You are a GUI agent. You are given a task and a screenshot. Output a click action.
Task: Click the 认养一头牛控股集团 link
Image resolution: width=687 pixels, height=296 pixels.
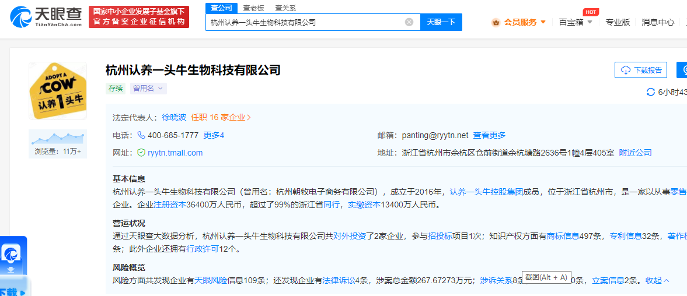point(486,192)
